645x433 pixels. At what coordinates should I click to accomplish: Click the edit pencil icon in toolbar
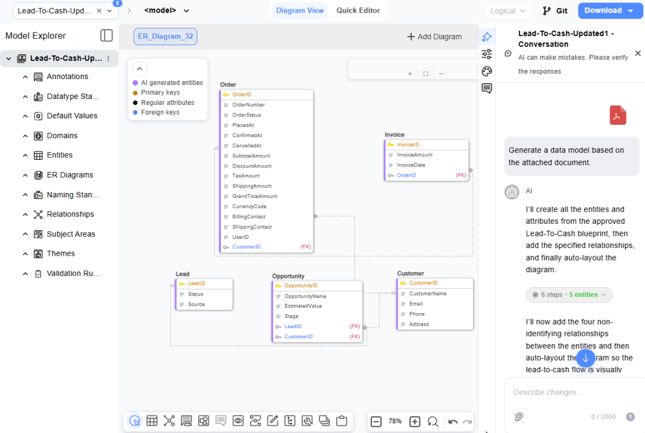[x=273, y=421]
